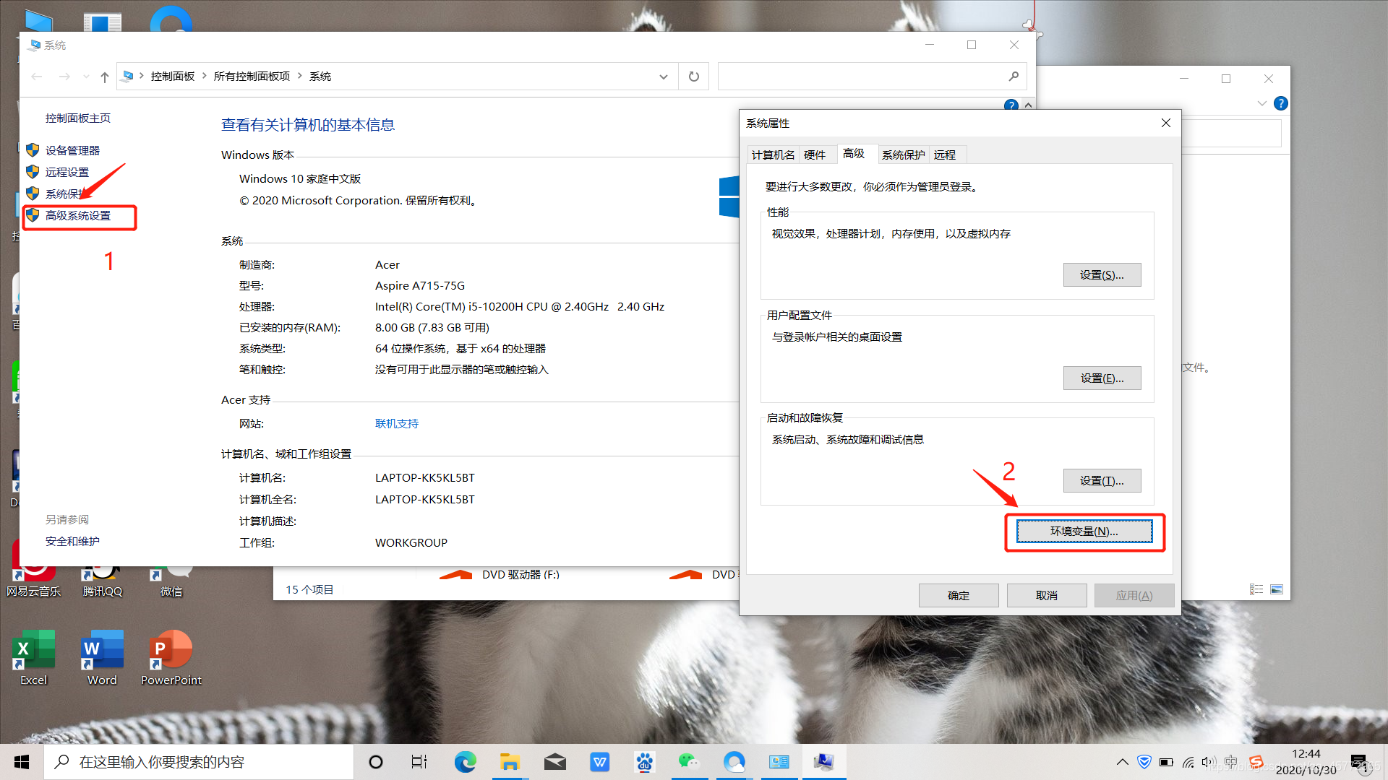This screenshot has height=780, width=1388.
Task: Open Remote settings in left sidebar
Action: pos(67,172)
